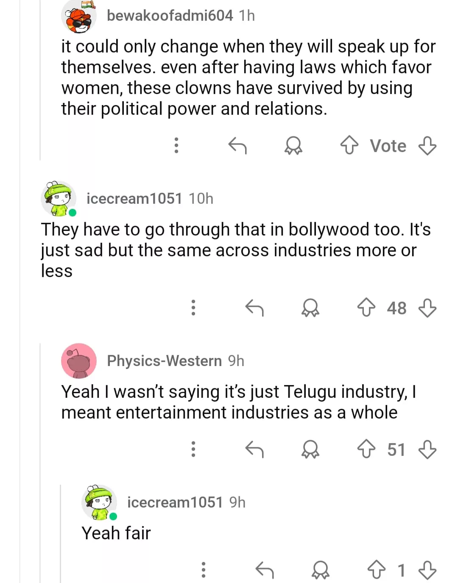The image size is (458, 583).
Task: Reply to icecream1051's bollywood comment
Action: coord(254,308)
